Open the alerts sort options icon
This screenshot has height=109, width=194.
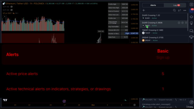179,10
